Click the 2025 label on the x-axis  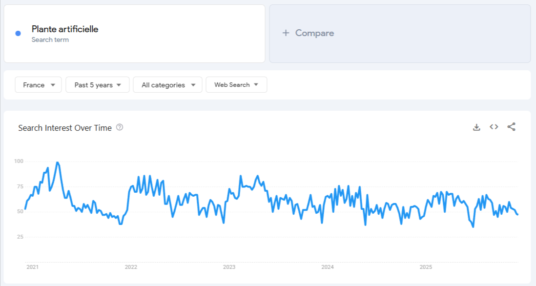[x=426, y=267]
